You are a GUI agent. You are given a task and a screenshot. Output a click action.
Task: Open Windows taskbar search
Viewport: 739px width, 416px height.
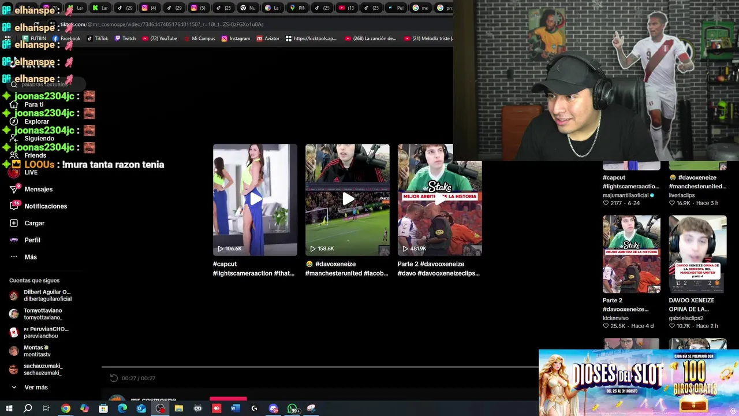tap(27, 408)
